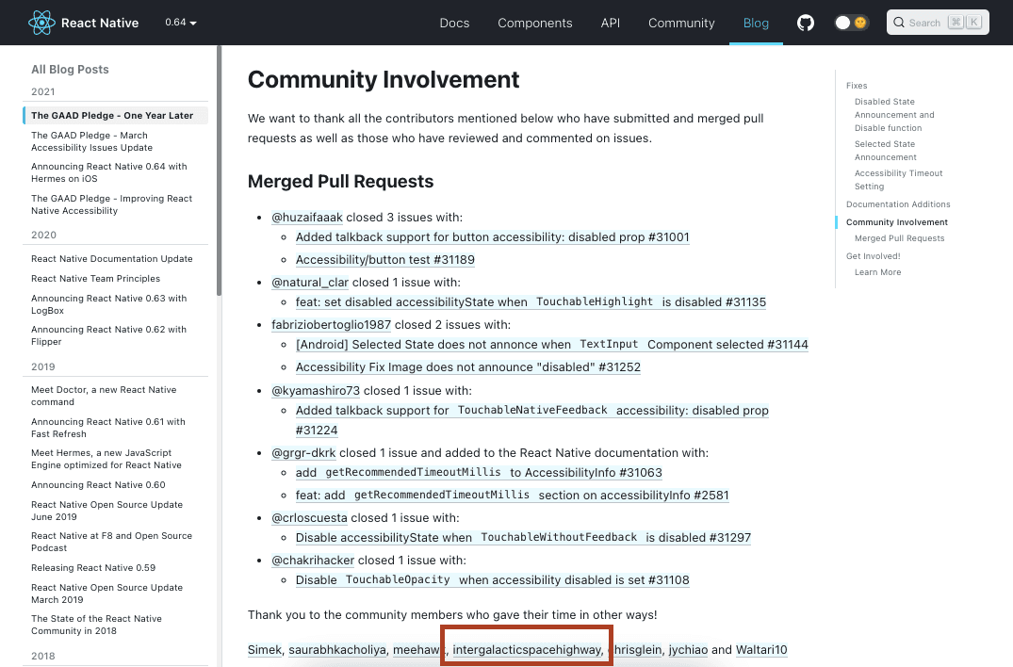Screen dimensions: 1013x667
Task: Toggle dark mode switch
Action: point(850,23)
